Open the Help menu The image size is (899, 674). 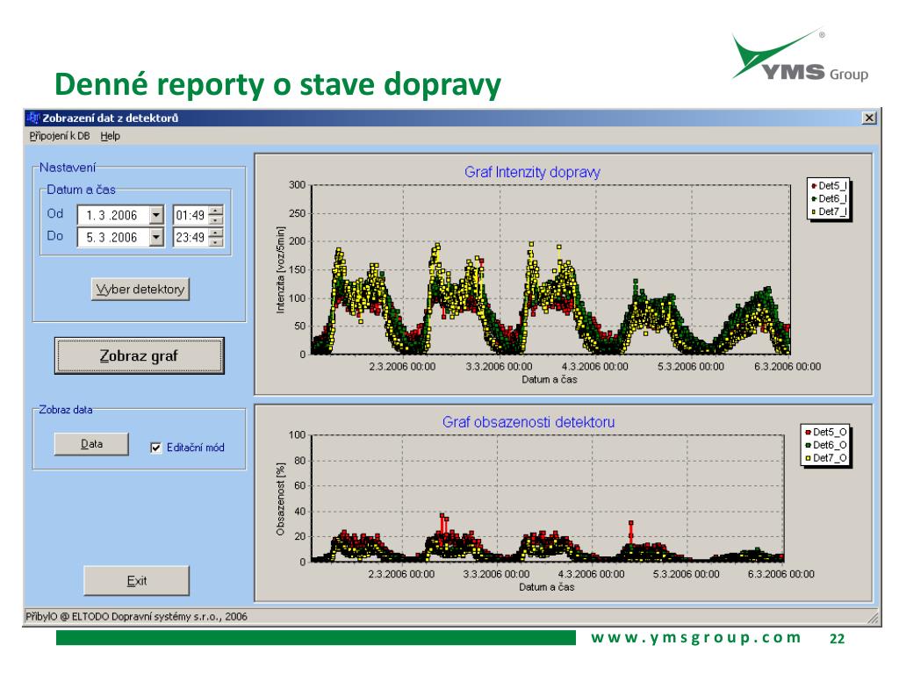click(110, 136)
